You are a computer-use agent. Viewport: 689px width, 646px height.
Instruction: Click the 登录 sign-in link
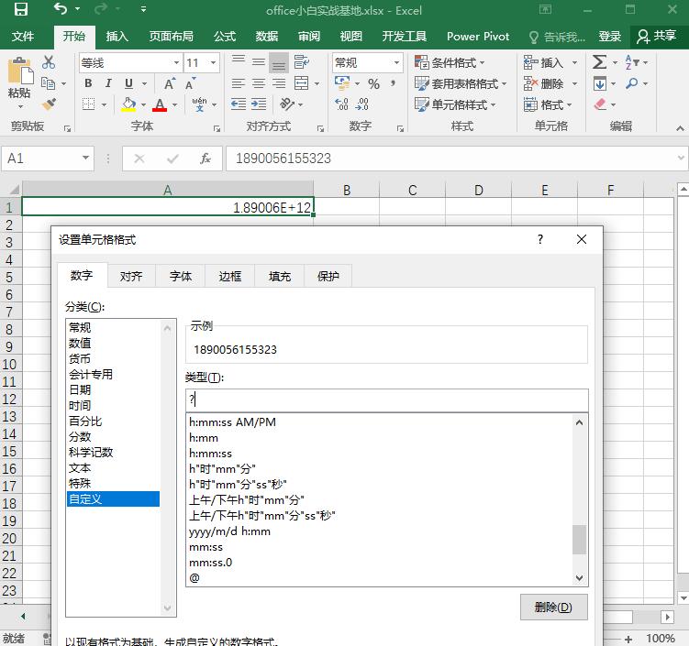point(609,37)
